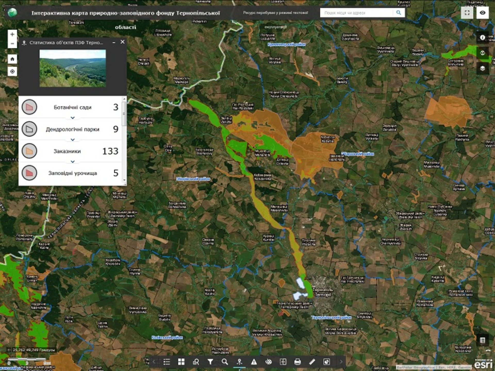495x371 pixels.
Task: Zoom out with the minus button
Action: click(12, 44)
